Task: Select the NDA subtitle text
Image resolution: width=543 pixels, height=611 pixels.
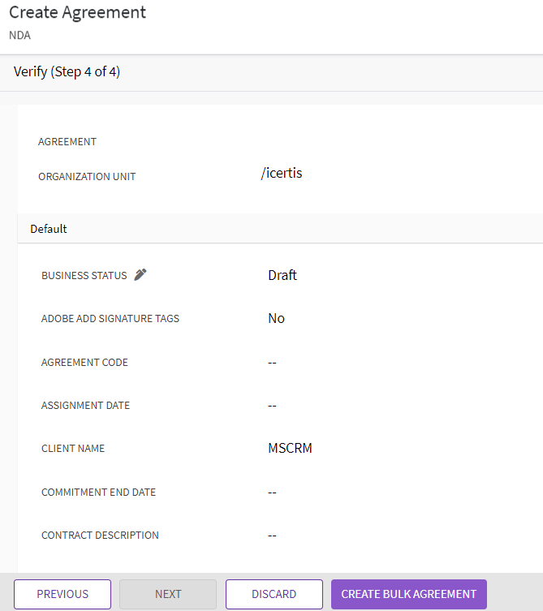Action: click(x=20, y=36)
